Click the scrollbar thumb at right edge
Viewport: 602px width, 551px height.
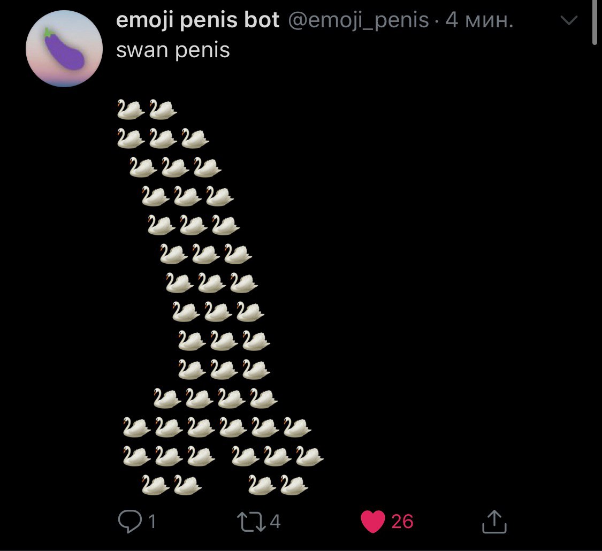pos(595,22)
